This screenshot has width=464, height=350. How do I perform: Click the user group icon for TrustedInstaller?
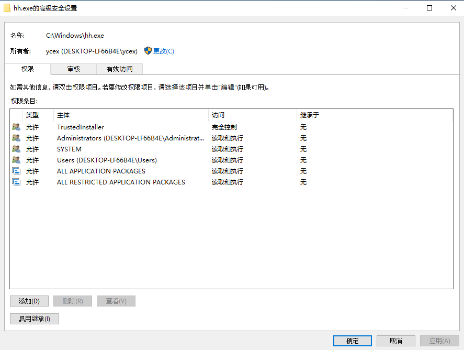(16, 127)
